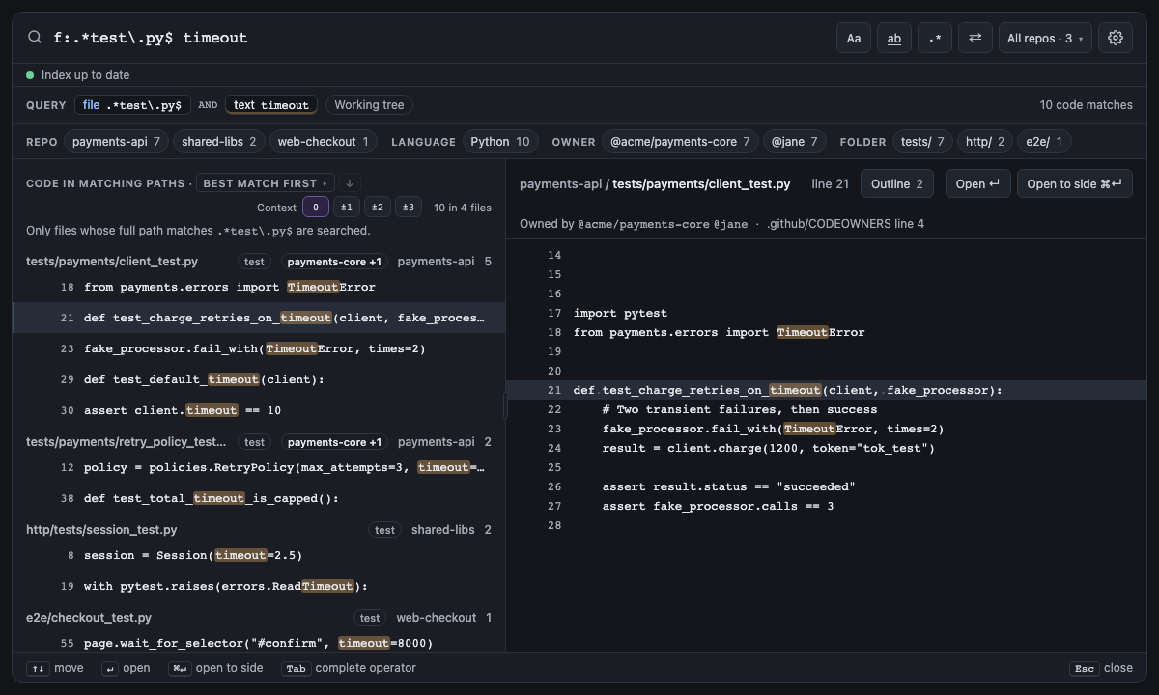Click payments-api breadcrumb in preview

tap(561, 184)
